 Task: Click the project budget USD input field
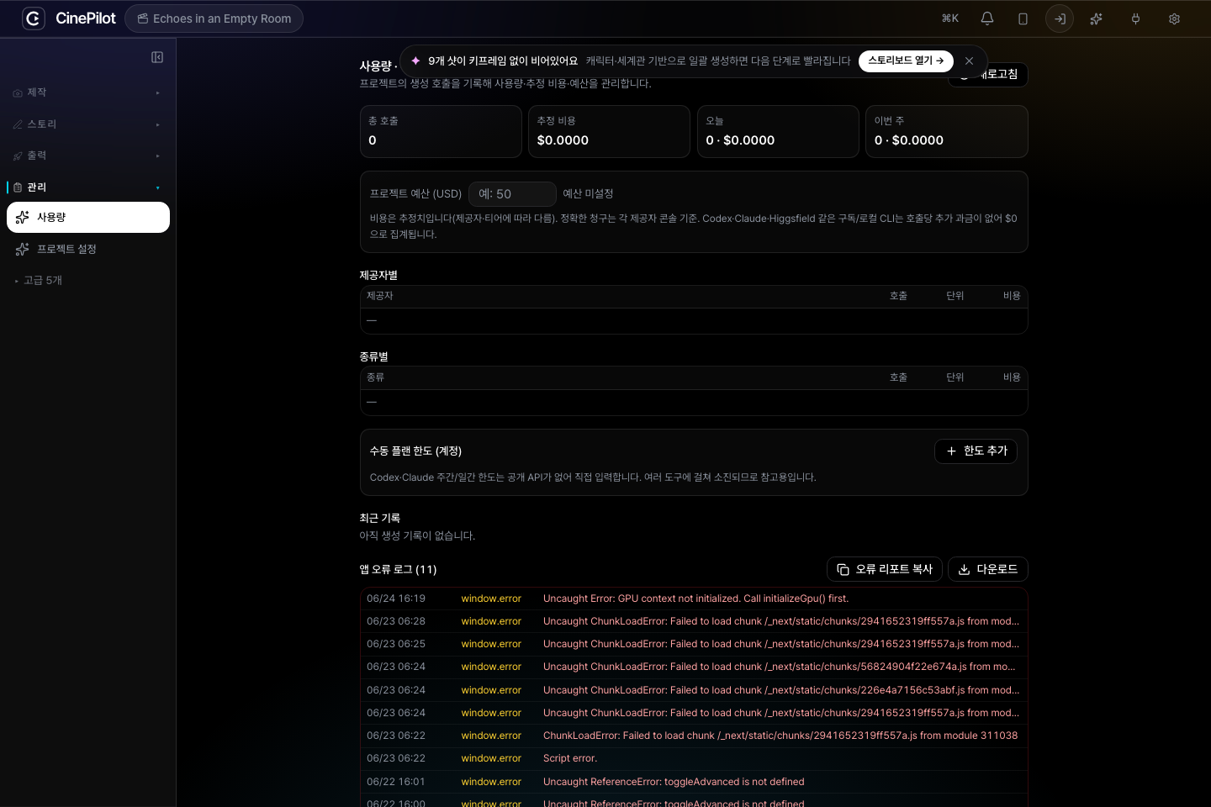coord(512,194)
